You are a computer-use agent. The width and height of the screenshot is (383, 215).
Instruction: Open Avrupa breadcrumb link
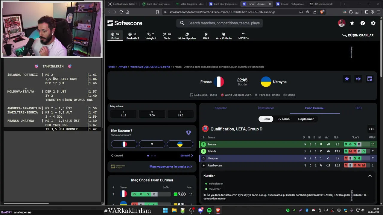click(123, 67)
